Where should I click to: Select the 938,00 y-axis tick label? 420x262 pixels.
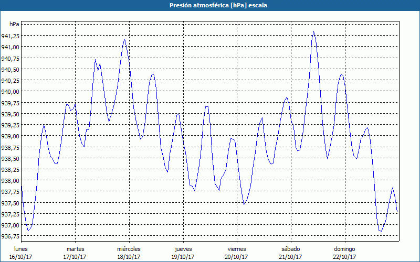10,180
